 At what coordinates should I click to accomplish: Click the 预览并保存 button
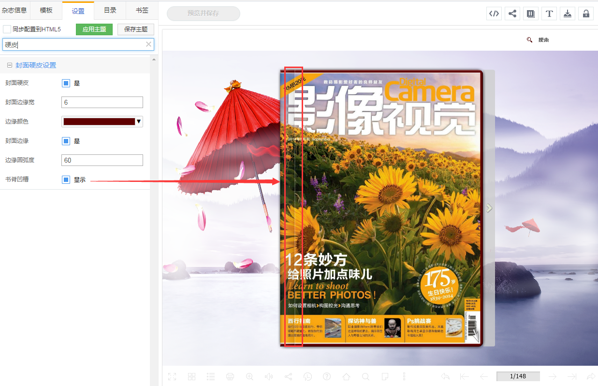point(204,14)
